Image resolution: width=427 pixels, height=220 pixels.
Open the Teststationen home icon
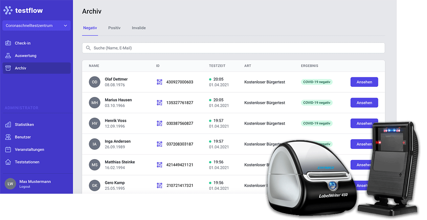click(x=8, y=162)
